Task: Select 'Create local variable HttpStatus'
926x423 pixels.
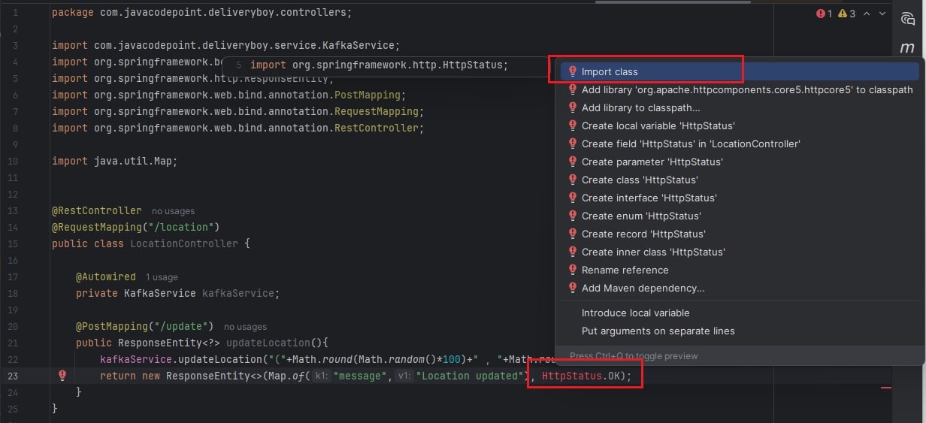Action: click(x=658, y=125)
